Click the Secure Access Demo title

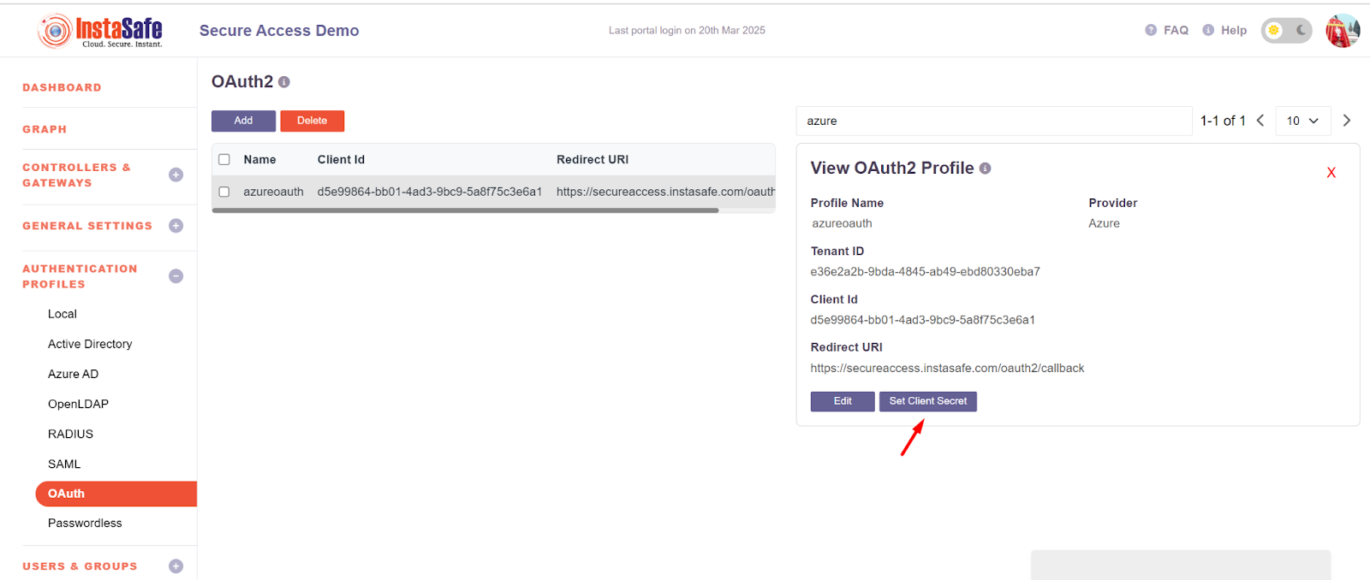279,31
